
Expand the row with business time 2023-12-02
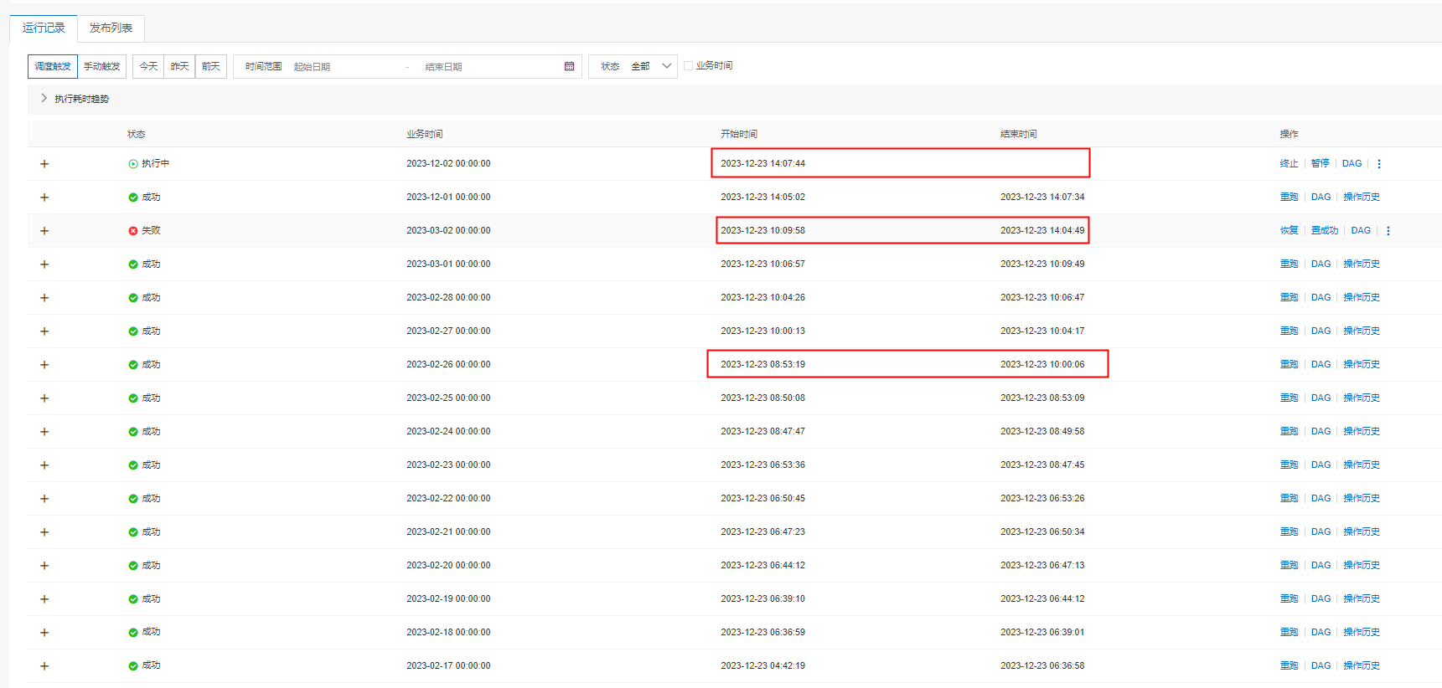click(x=44, y=164)
